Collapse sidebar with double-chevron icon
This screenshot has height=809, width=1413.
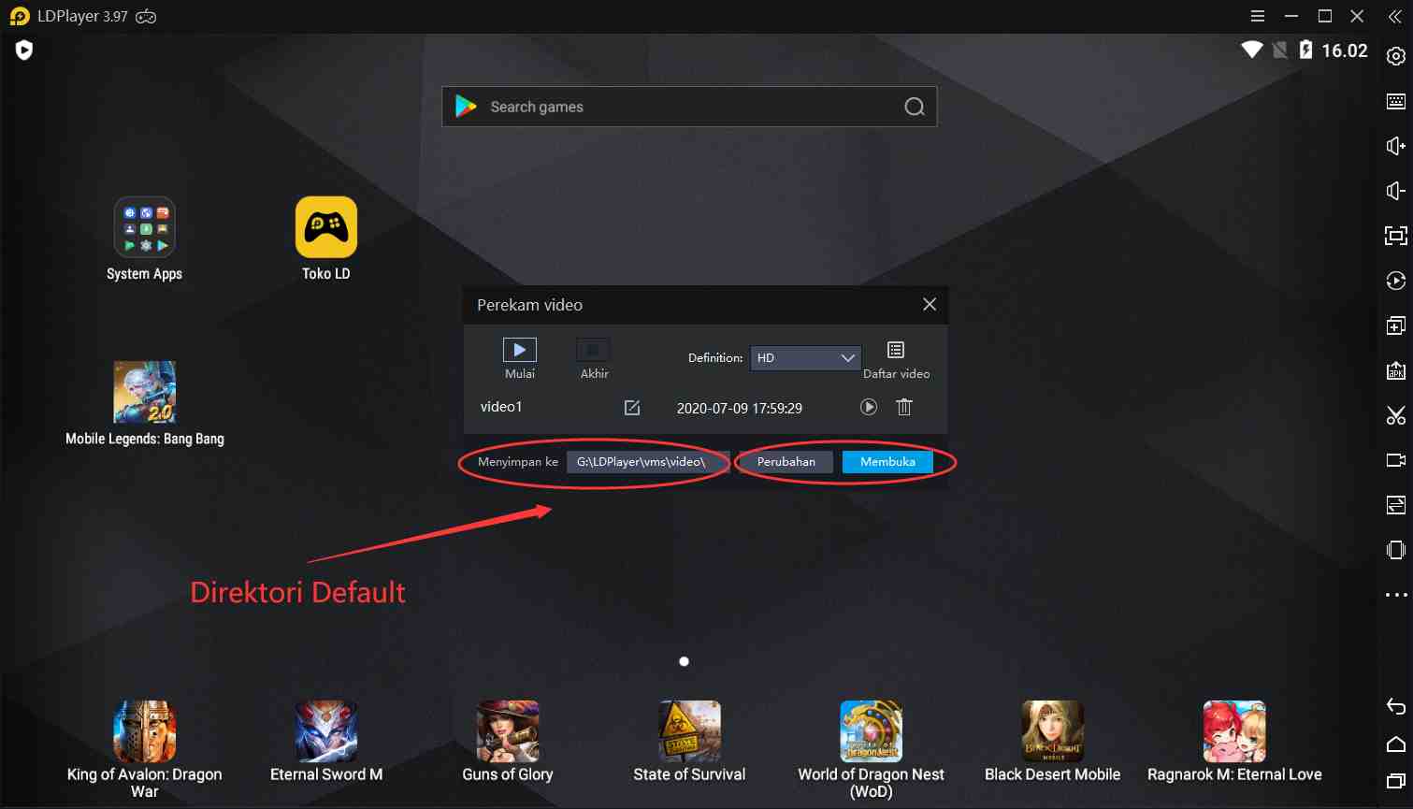point(1394,17)
